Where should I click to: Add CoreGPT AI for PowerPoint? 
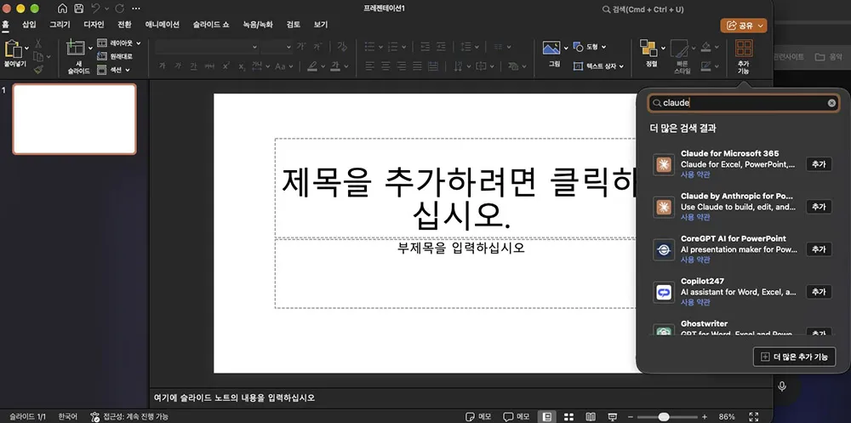[819, 249]
